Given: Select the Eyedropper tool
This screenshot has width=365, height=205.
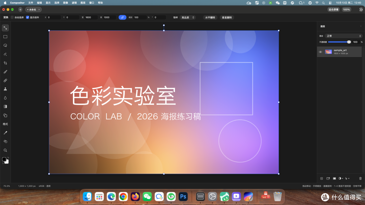Looking at the screenshot, I should (5, 133).
